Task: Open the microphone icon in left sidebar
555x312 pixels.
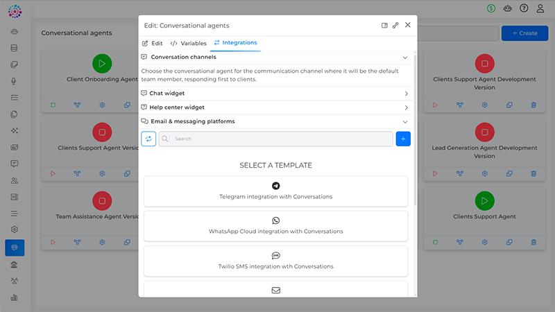Action: 15,81
